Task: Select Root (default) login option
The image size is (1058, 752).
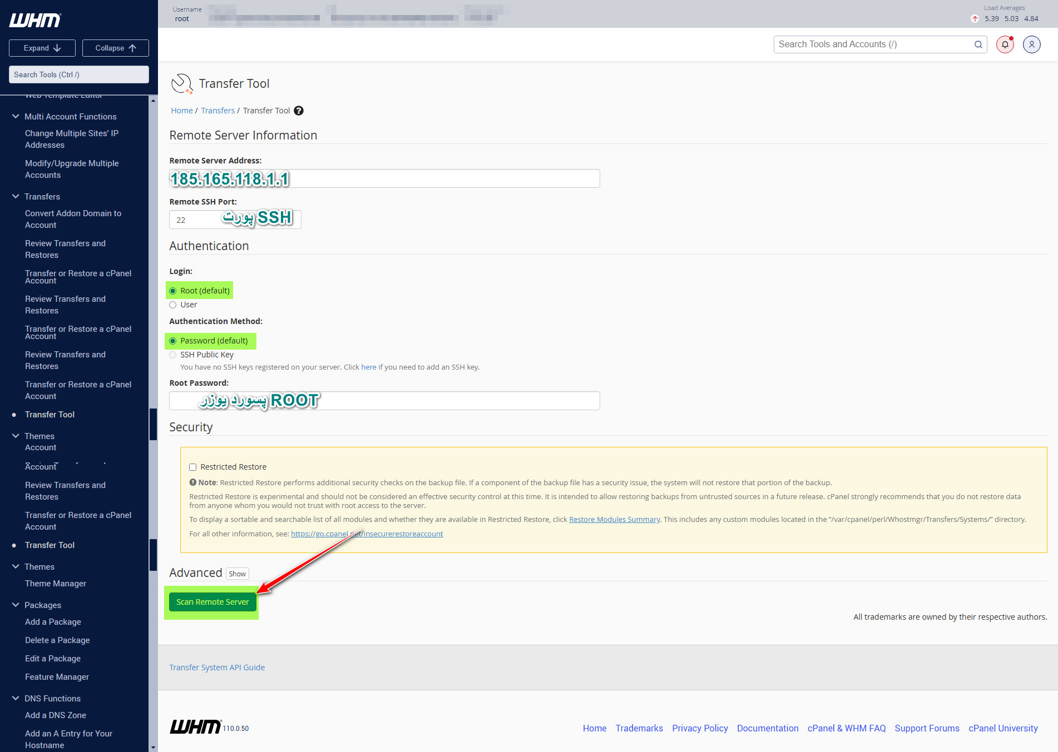Action: pyautogui.click(x=173, y=291)
